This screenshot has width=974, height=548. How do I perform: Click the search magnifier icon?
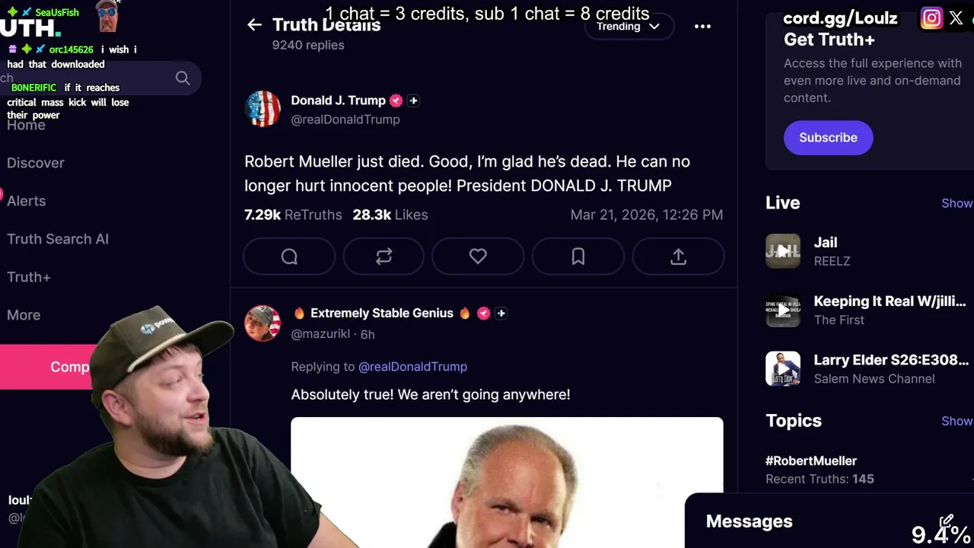pos(183,78)
